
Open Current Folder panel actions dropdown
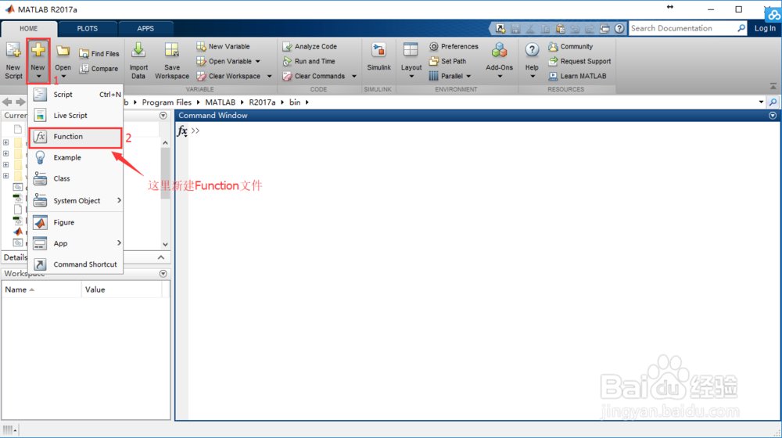163,115
